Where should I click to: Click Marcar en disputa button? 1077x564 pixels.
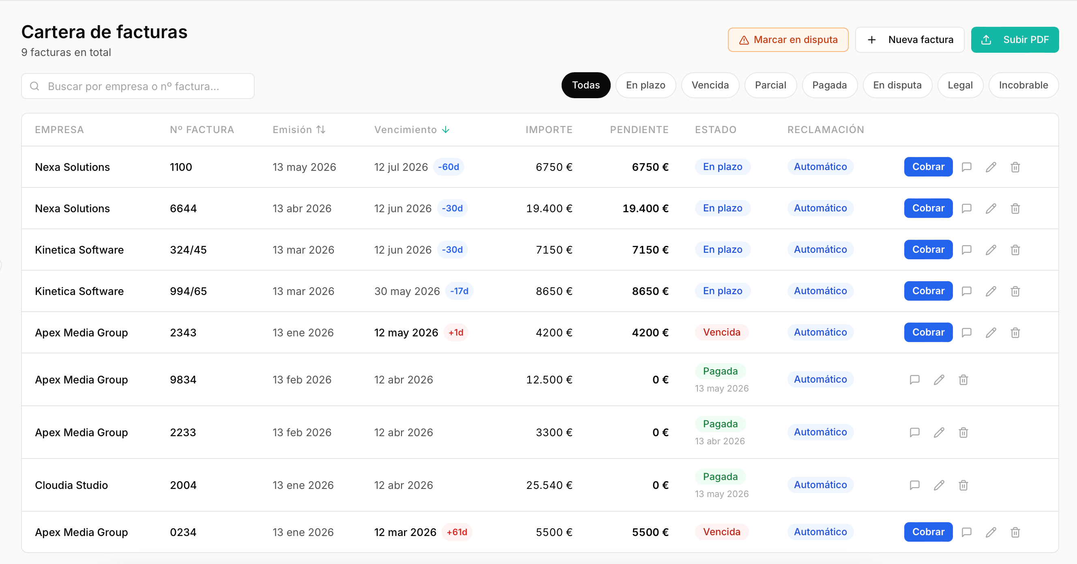click(788, 40)
